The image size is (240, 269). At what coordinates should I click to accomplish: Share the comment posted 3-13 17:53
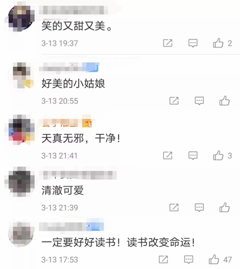tap(163, 259)
